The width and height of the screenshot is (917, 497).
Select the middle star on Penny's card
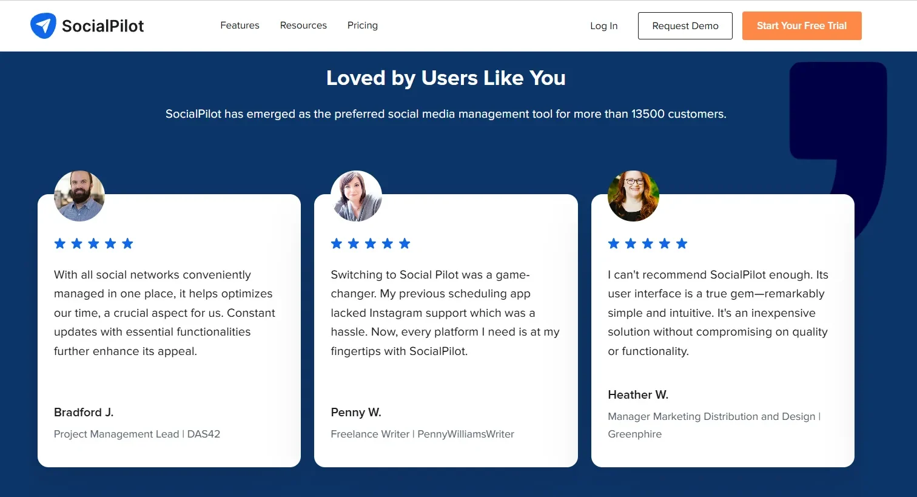371,243
